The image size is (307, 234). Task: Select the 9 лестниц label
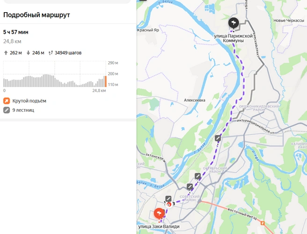(23, 110)
